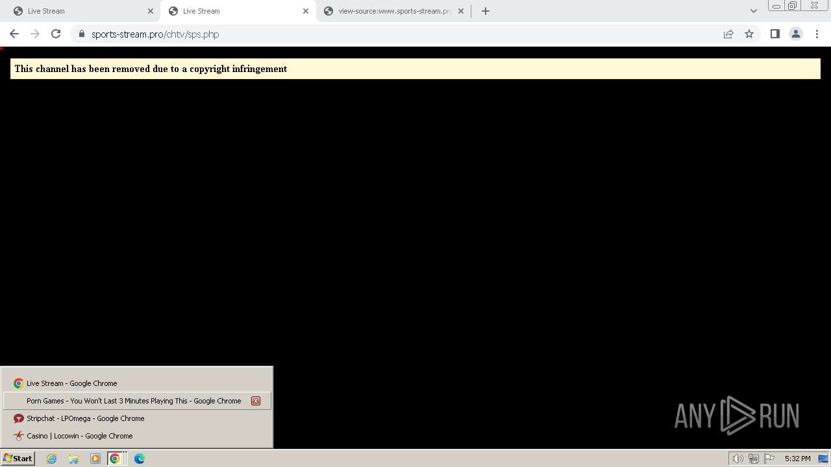The image size is (831, 467).
Task: Click the Show desktop button
Action: pos(823,459)
